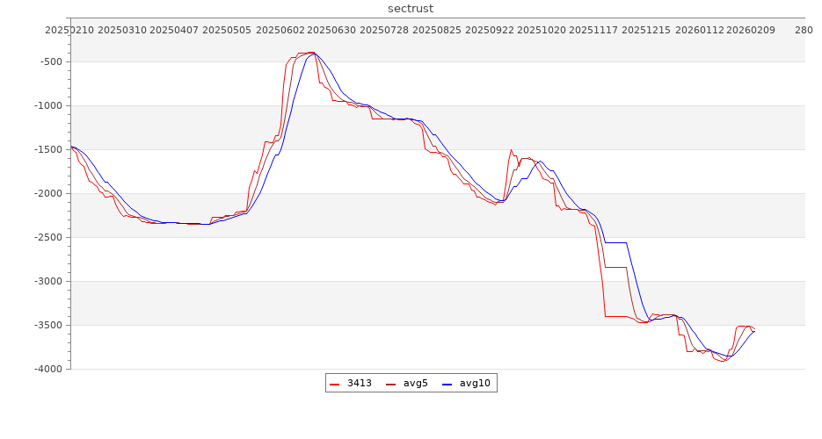
Task: Click the avg5 legend line marker
Action: pyautogui.click(x=391, y=384)
